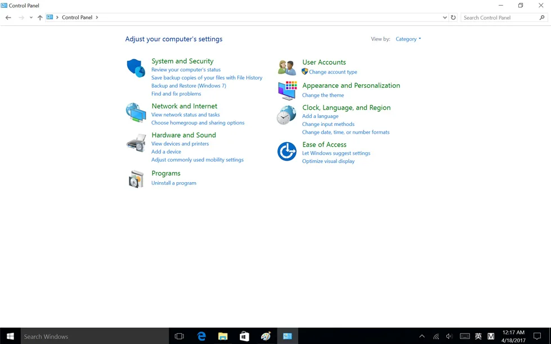Open the User Accounts people icon
The height and width of the screenshot is (344, 551).
pyautogui.click(x=286, y=67)
